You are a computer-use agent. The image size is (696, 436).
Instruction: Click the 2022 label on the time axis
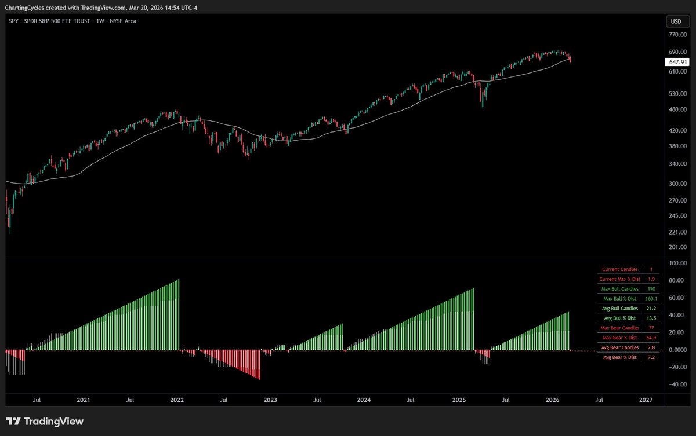tap(177, 400)
